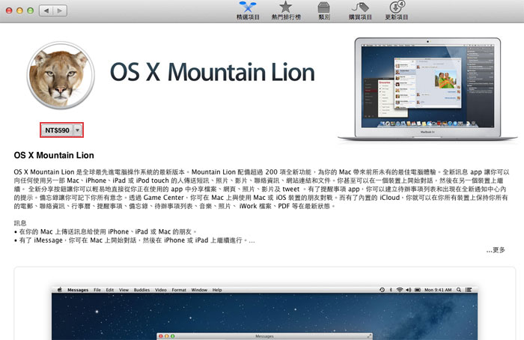Click View menu in the screenshot
This screenshot has height=340, width=524.
[124, 290]
